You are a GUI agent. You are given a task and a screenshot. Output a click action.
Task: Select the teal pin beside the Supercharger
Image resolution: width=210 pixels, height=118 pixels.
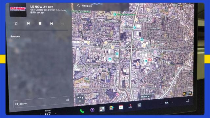(x=146, y=61)
